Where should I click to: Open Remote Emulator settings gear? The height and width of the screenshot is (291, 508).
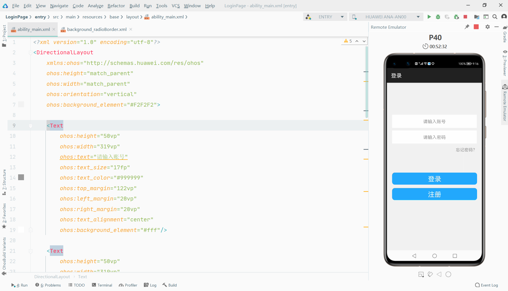[x=487, y=27]
